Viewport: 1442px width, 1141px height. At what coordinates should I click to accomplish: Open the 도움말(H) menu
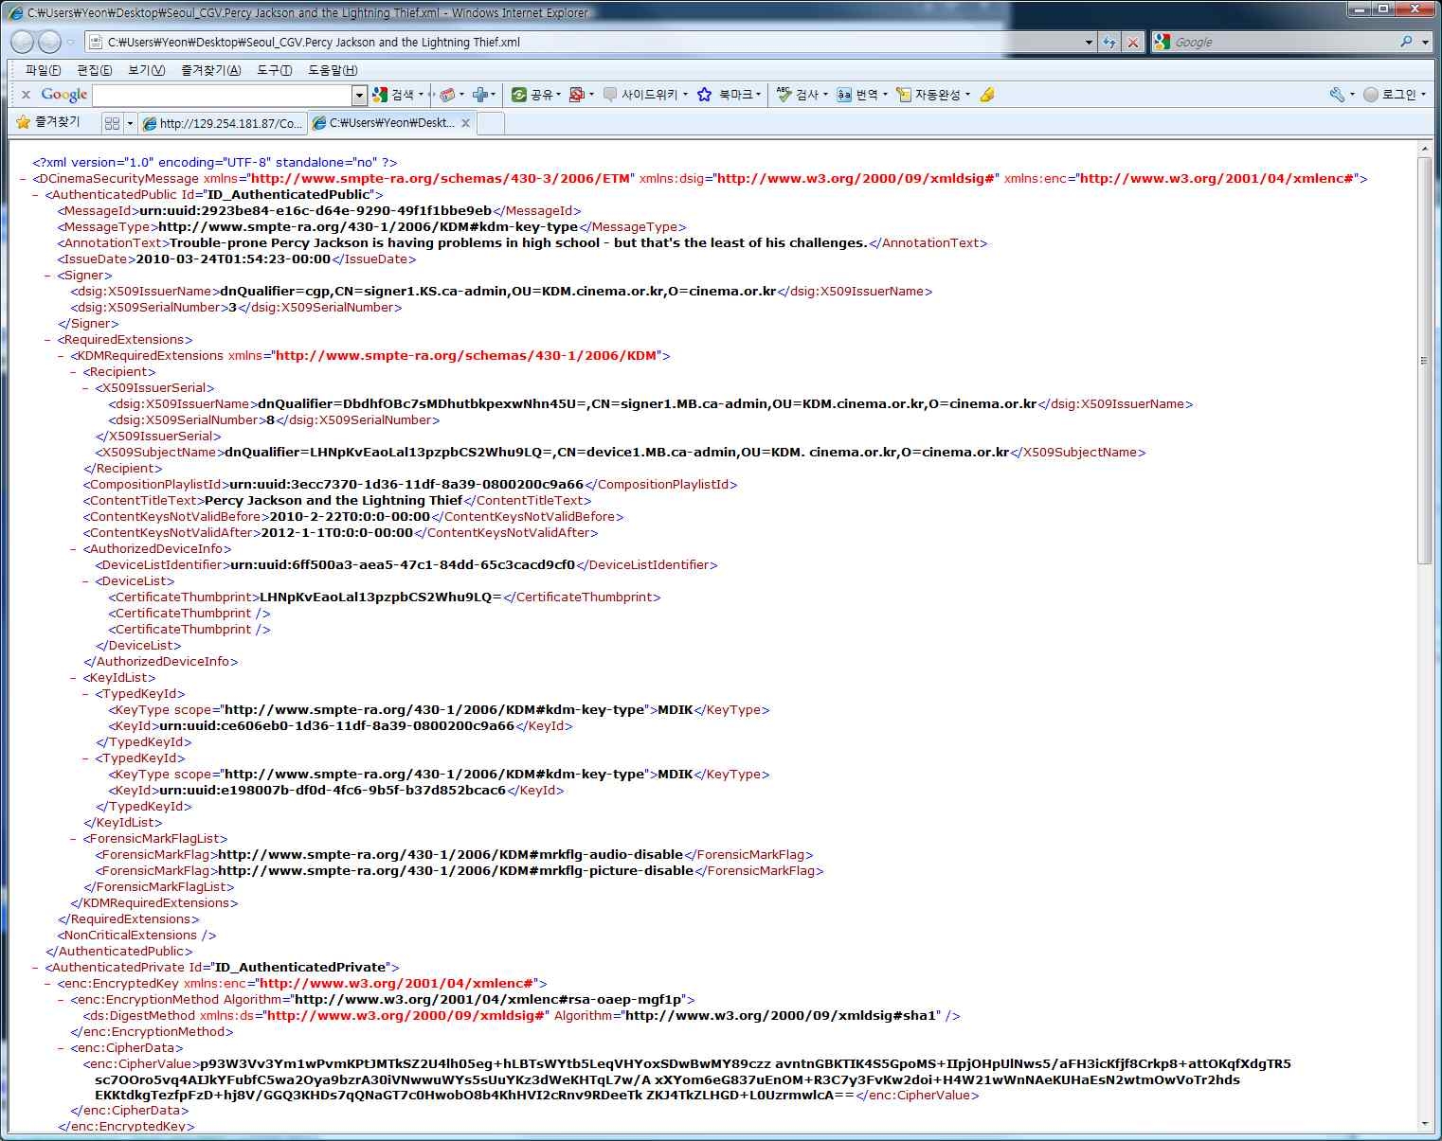click(333, 70)
